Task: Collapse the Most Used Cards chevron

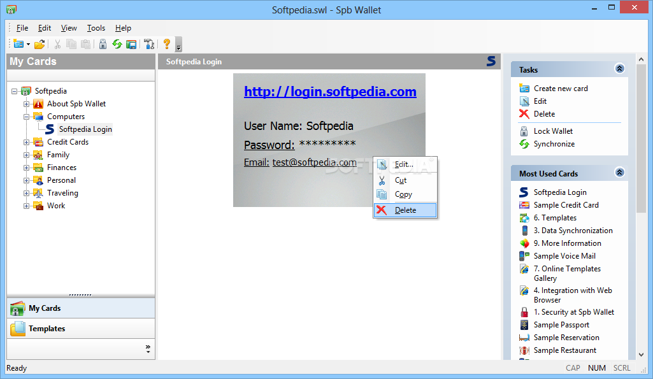Action: [x=619, y=173]
